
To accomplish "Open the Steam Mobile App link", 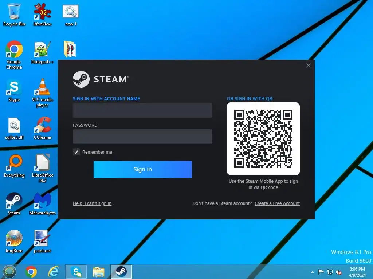I will [x=264, y=181].
